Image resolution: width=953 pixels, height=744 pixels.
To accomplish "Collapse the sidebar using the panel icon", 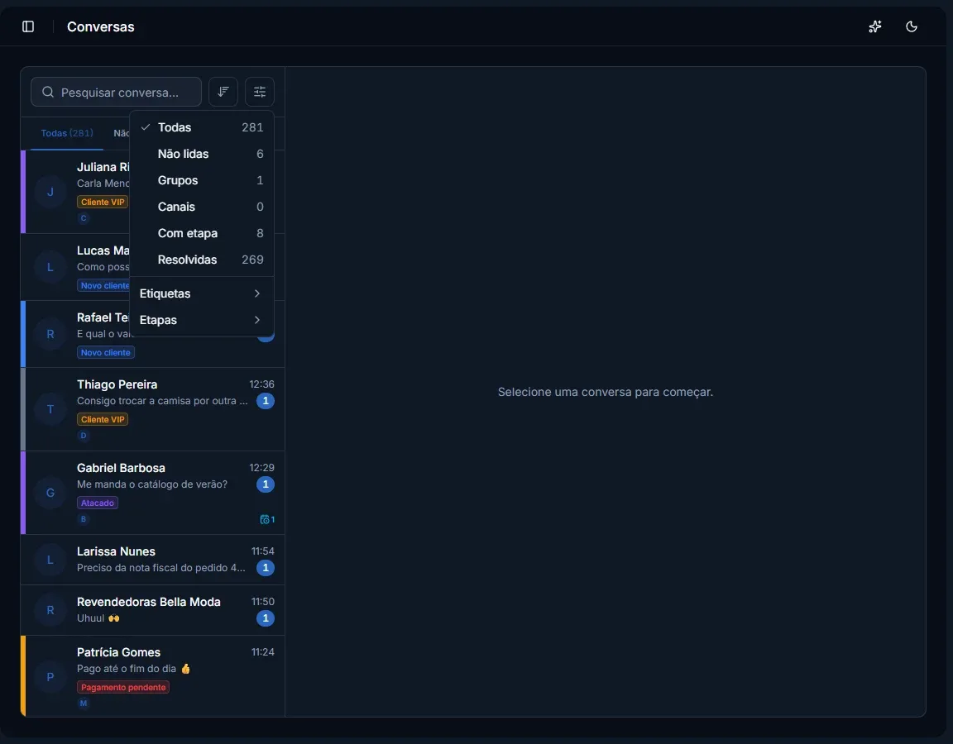I will pos(28,26).
